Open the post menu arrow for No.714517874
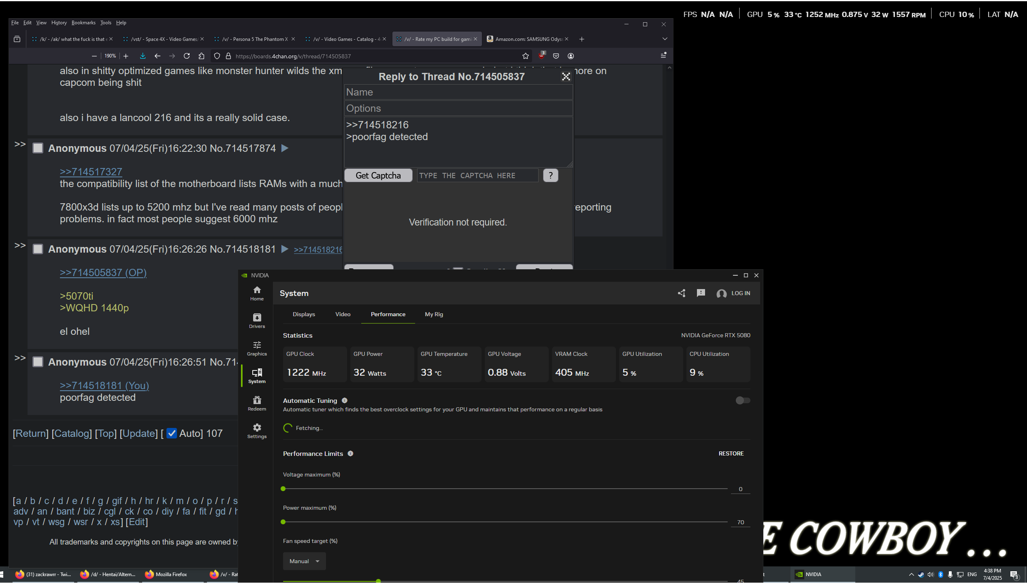Viewport: 1027px width, 583px height. (x=285, y=148)
